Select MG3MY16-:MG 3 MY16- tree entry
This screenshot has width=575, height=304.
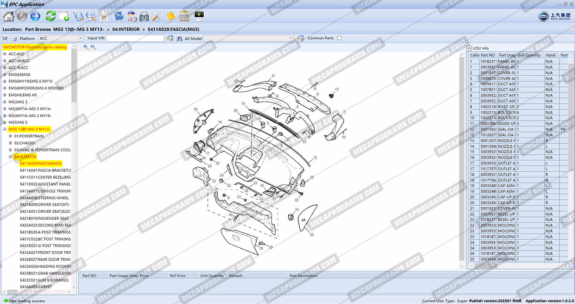click(x=30, y=116)
